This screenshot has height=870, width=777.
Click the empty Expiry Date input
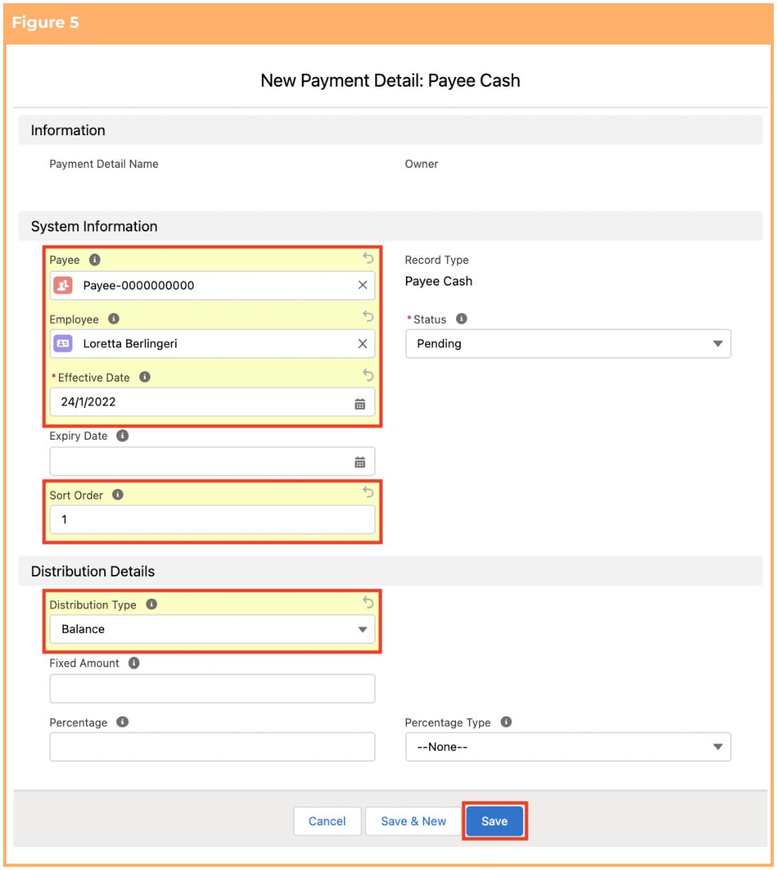212,461
